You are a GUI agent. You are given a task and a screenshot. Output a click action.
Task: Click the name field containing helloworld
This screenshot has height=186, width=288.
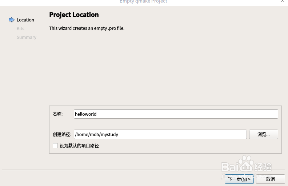176,114
